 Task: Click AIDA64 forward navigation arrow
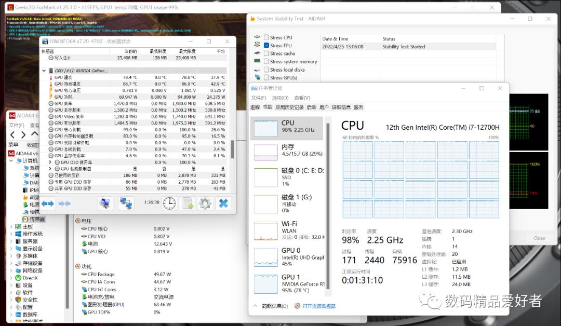click(23, 135)
